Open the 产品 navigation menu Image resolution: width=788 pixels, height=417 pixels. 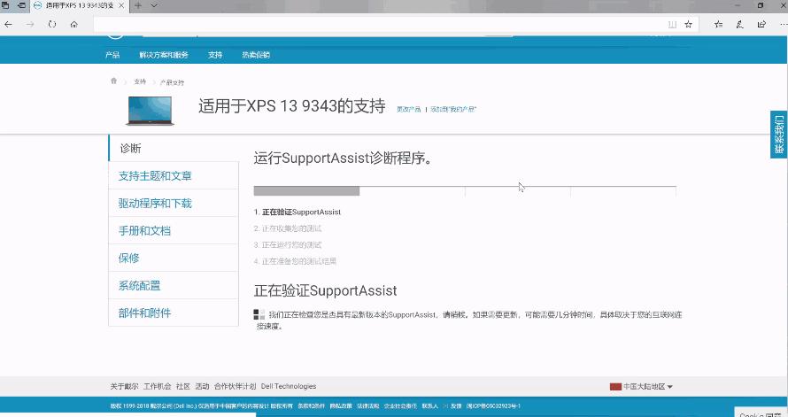tap(112, 55)
